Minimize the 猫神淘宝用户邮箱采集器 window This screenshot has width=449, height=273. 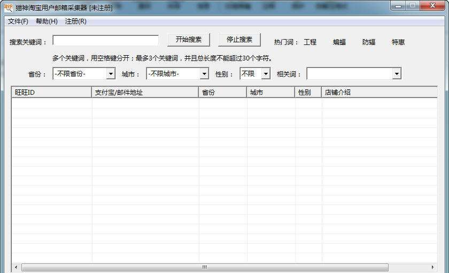[398, 6]
